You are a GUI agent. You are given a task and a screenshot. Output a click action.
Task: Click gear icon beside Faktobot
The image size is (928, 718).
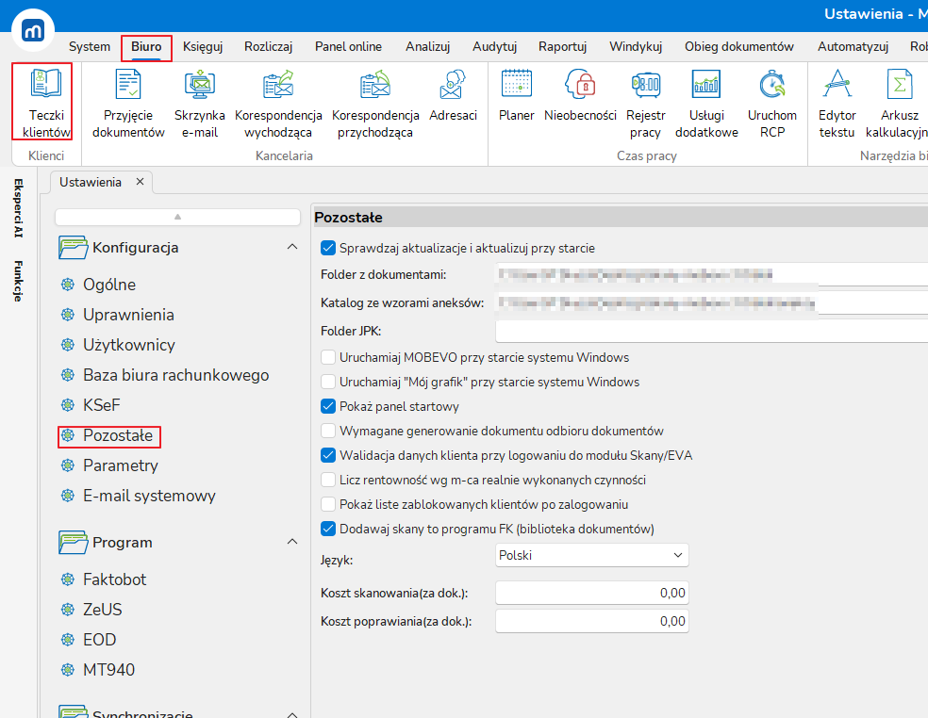(x=68, y=579)
